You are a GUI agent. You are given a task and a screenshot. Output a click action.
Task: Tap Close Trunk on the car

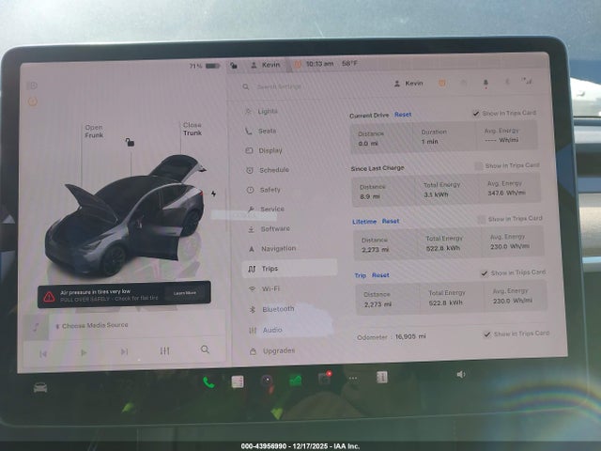[192, 129]
